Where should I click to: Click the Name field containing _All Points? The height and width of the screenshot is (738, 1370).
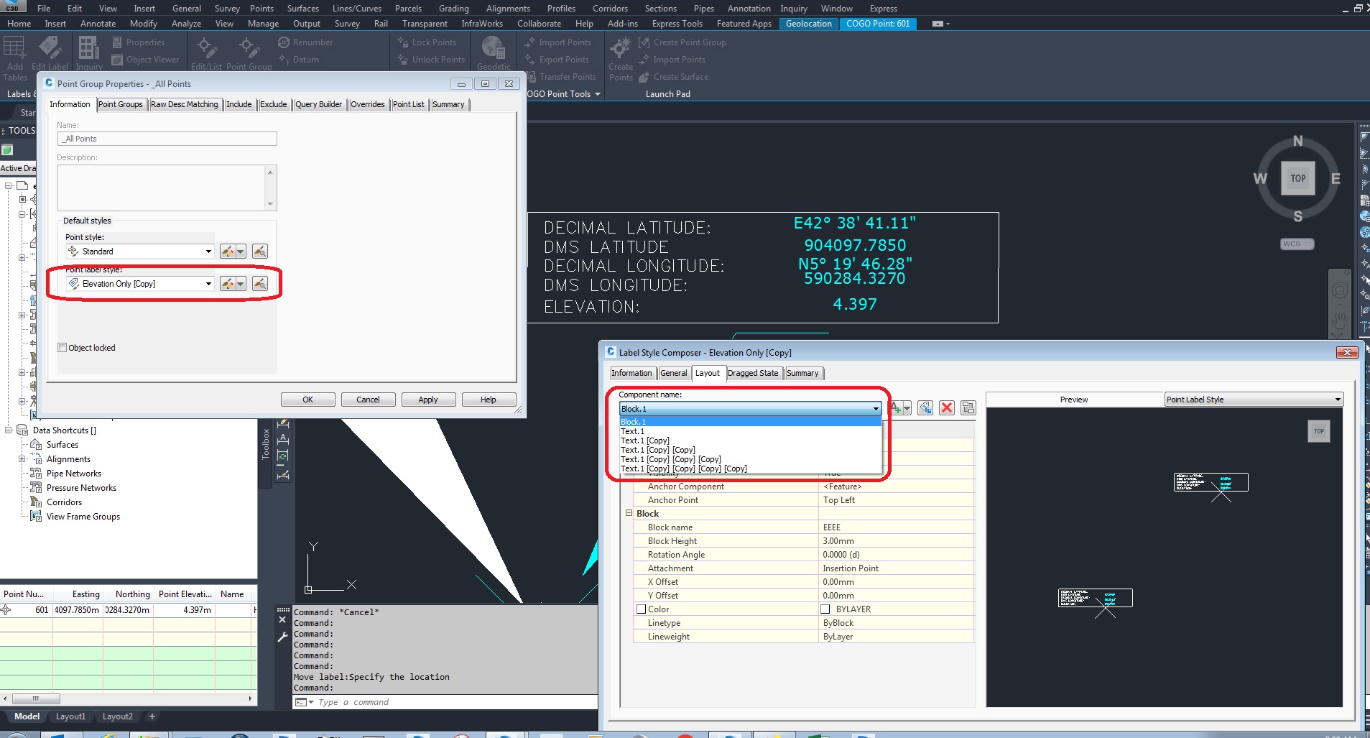coord(167,139)
